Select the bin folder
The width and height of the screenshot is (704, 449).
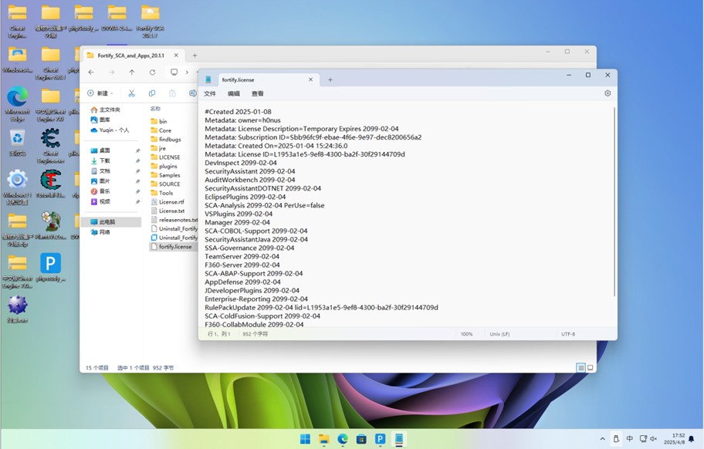[163, 122]
